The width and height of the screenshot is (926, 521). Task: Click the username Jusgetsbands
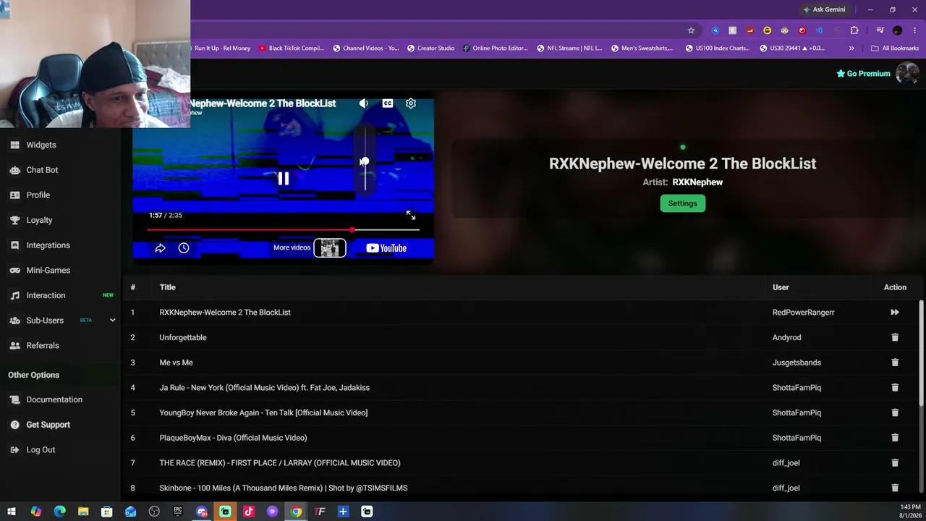coord(797,363)
